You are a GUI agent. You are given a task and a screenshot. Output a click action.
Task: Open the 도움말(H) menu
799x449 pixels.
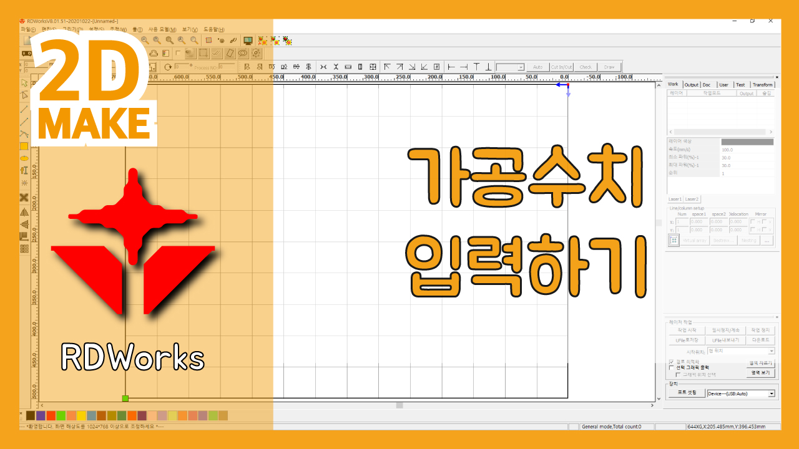(x=214, y=29)
